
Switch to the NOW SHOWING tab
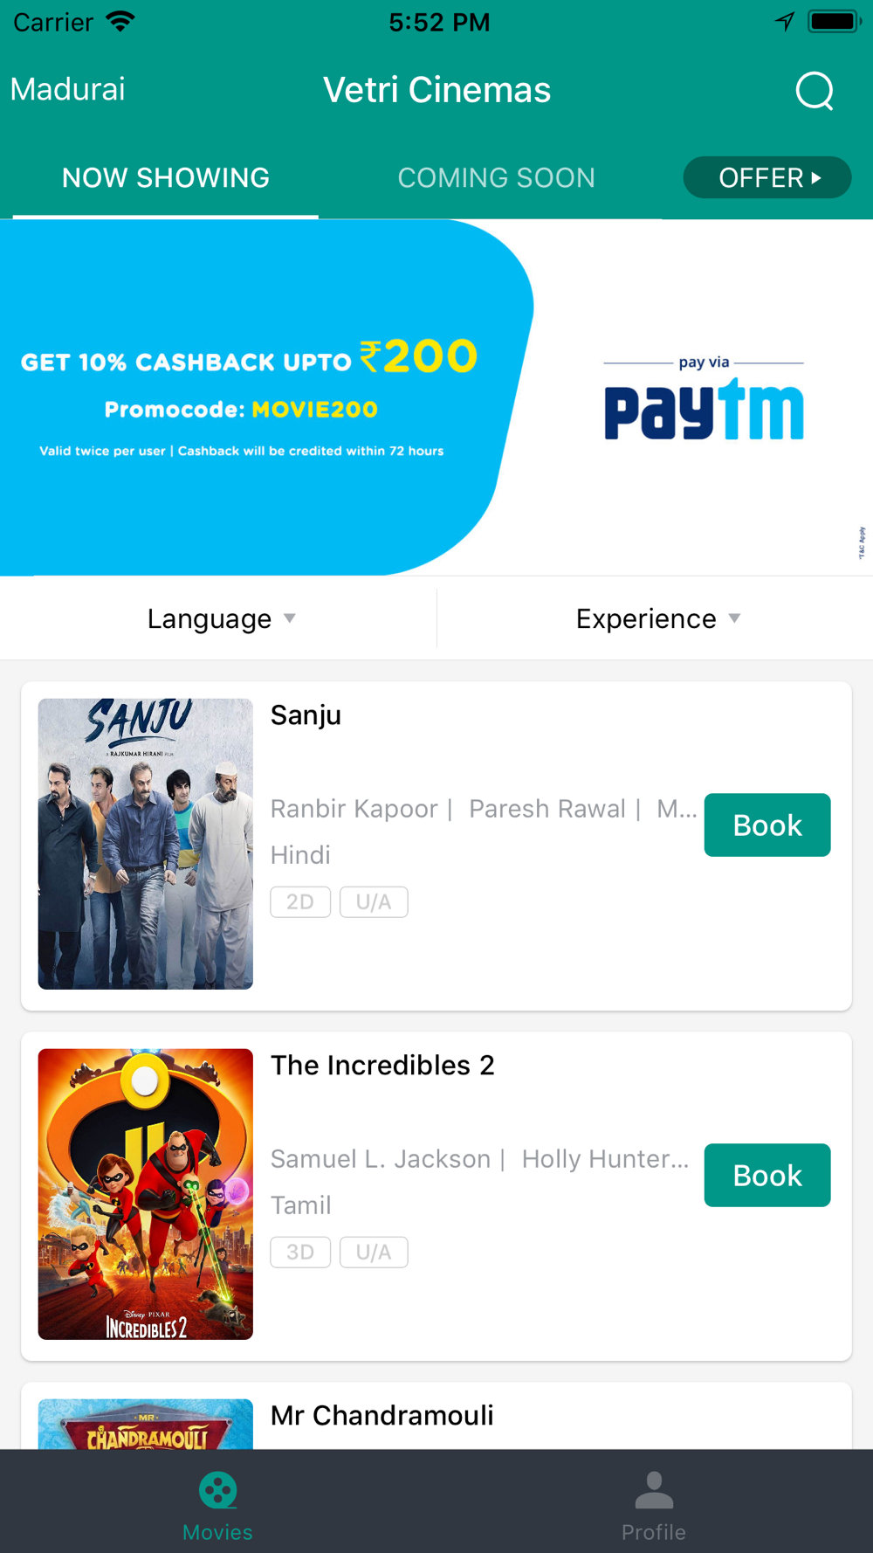click(x=166, y=178)
